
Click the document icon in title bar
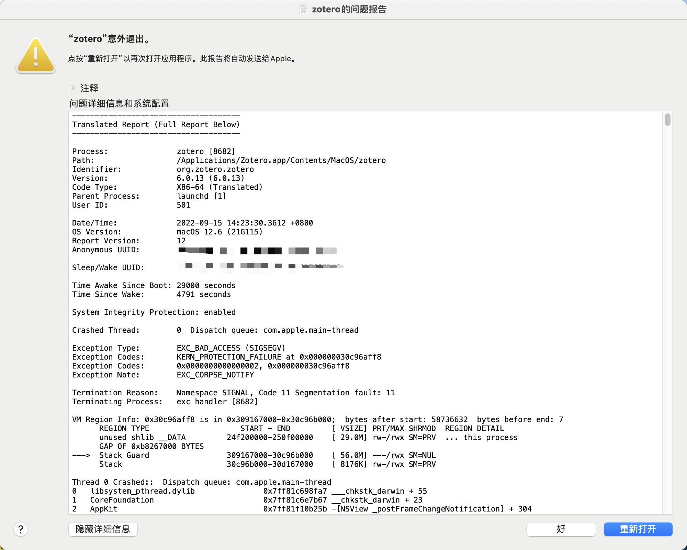click(x=303, y=9)
